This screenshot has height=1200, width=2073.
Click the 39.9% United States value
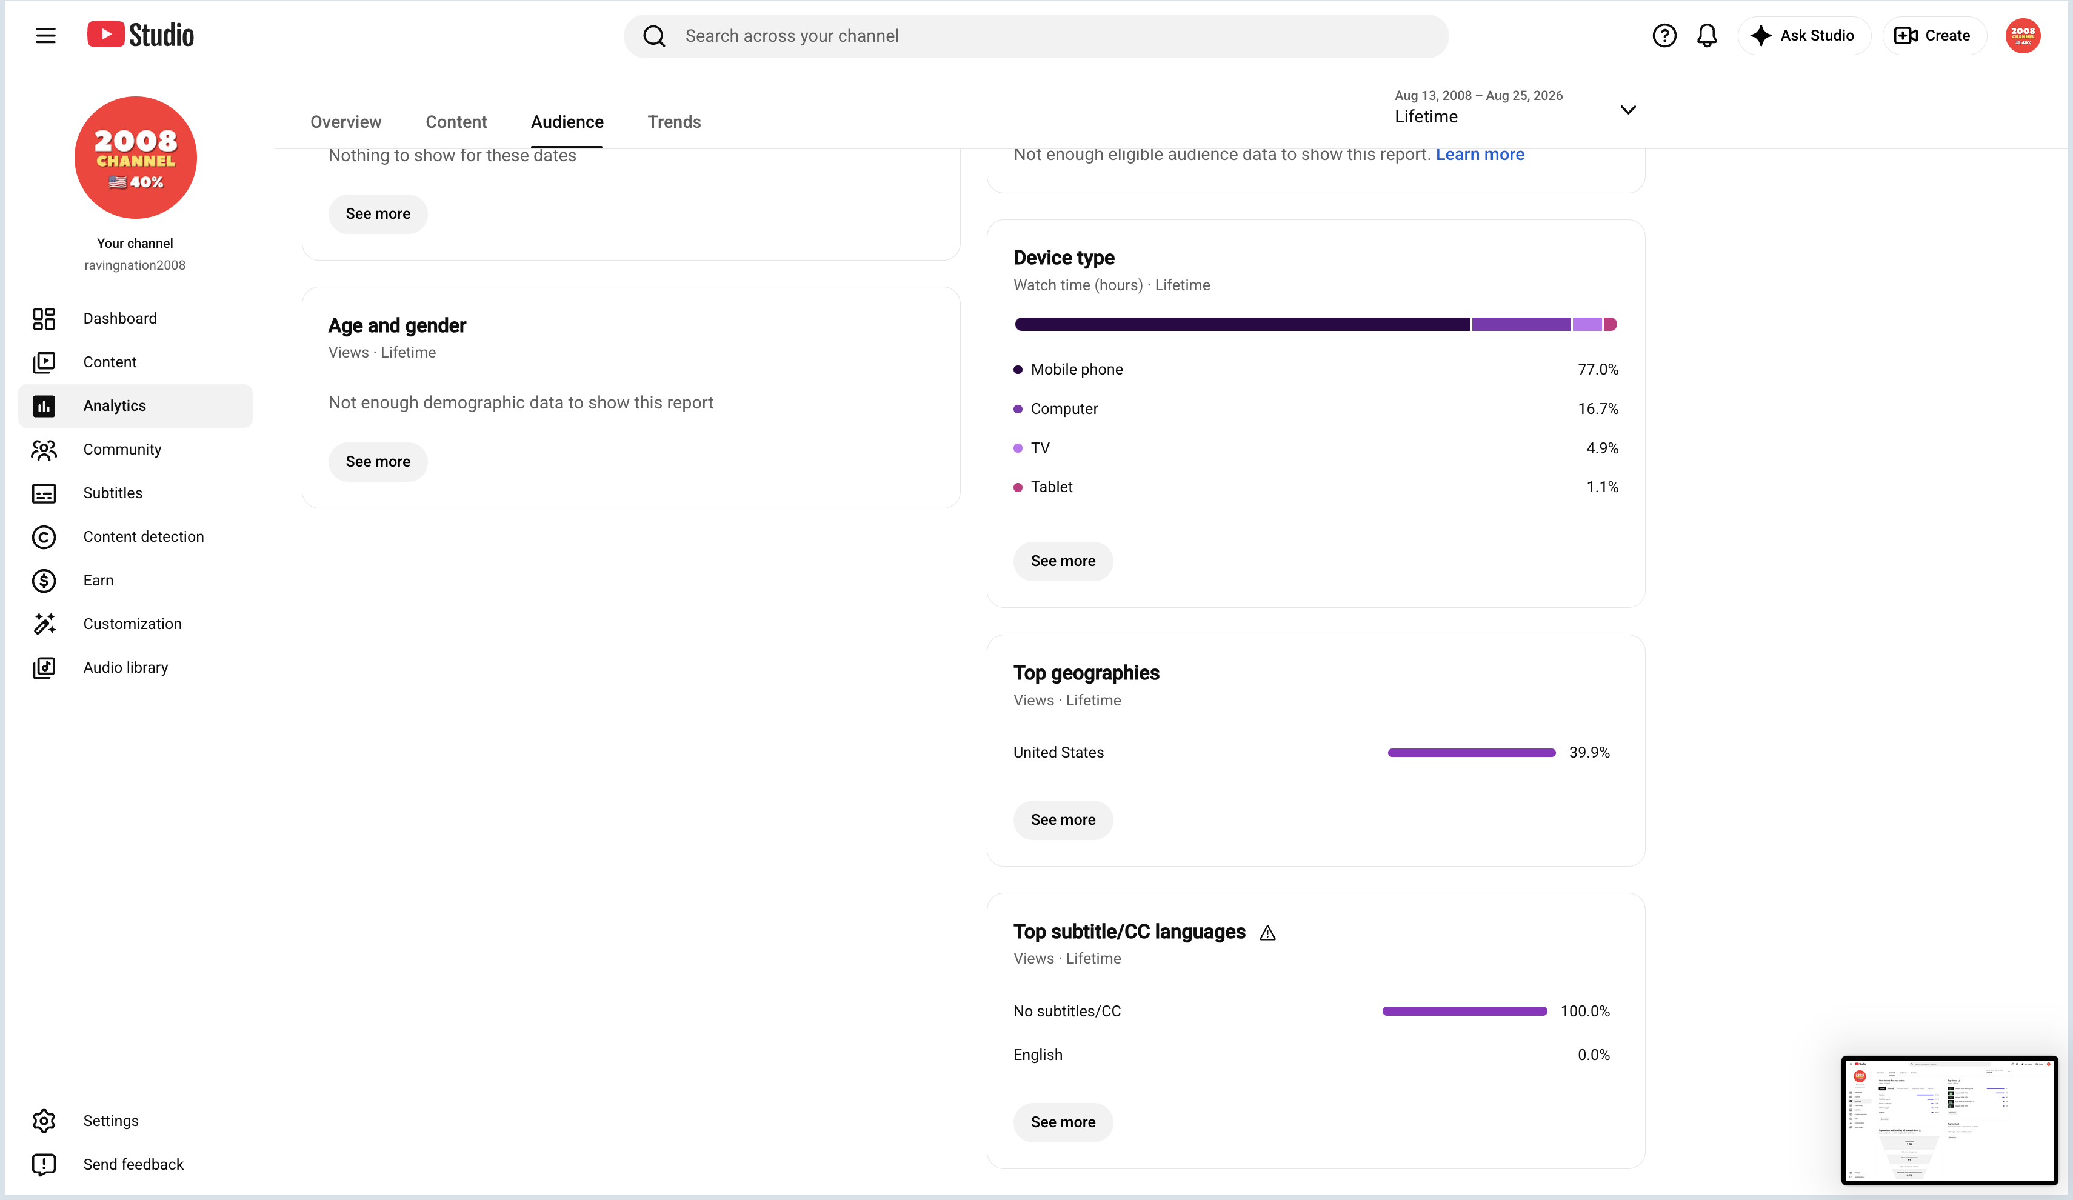1589,753
